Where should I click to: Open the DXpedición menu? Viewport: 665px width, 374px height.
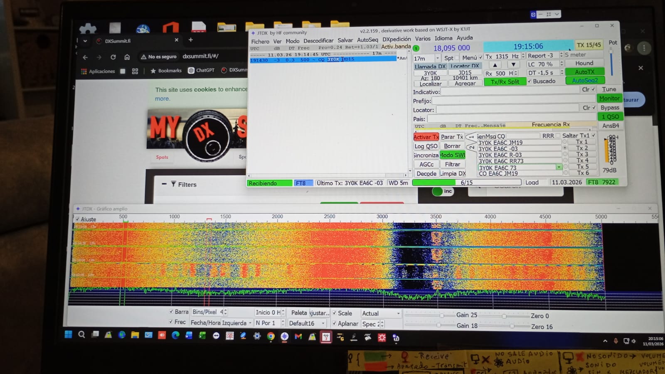[397, 39]
